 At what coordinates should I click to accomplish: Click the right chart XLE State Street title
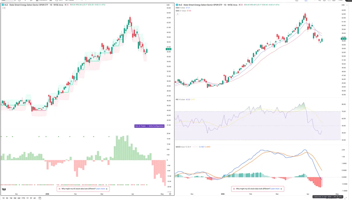208,5
